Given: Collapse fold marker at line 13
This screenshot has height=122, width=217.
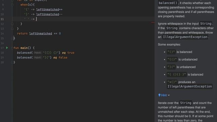Looking at the screenshot, I should [x=12, y=28].
